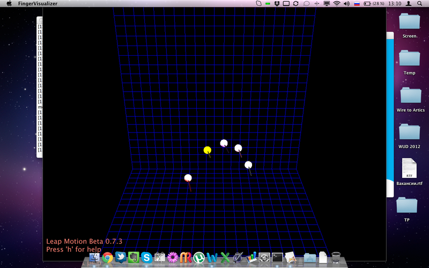
Task: Open Spotlight search magnifier
Action: [420, 4]
